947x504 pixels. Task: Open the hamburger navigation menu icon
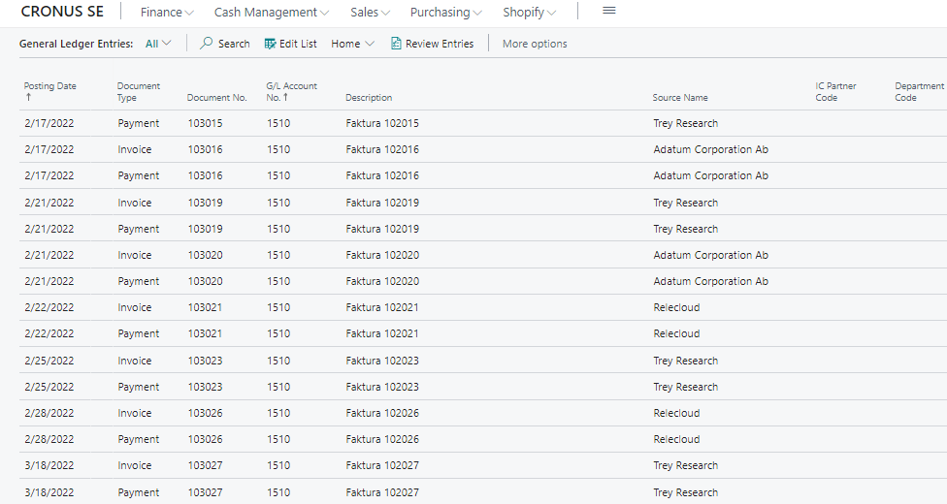(609, 11)
